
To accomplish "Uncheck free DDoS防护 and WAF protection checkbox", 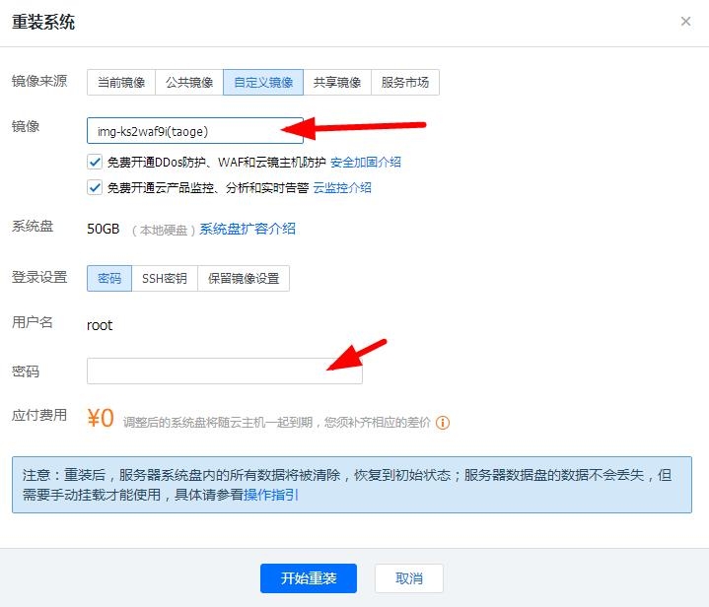I will [x=95, y=162].
